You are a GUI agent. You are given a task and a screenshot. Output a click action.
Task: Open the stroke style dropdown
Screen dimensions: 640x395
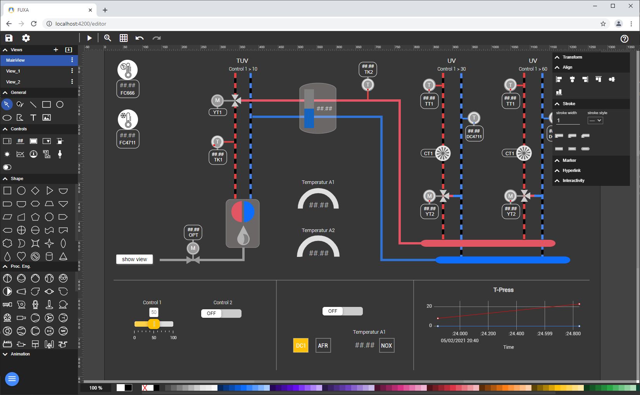pyautogui.click(x=595, y=120)
